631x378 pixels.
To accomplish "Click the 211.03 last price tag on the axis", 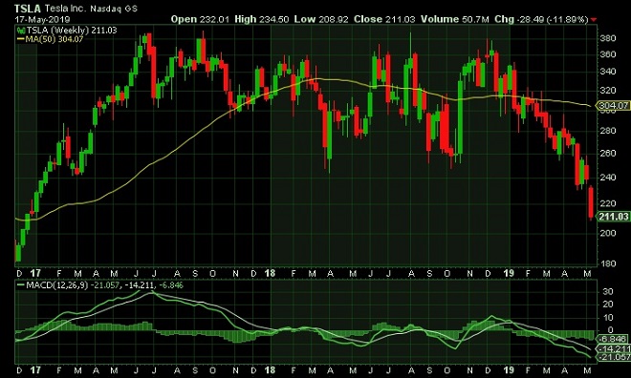I will [614, 217].
